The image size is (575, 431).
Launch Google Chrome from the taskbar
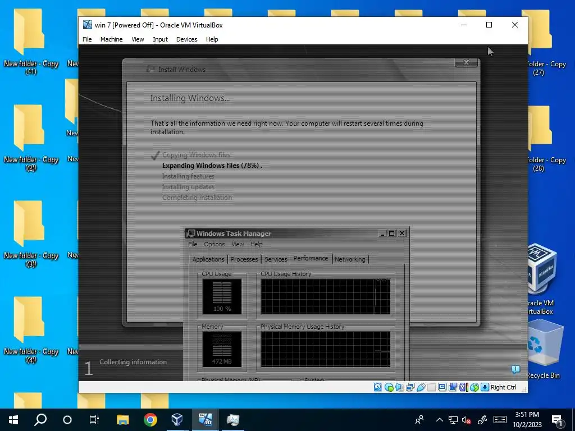coord(150,420)
